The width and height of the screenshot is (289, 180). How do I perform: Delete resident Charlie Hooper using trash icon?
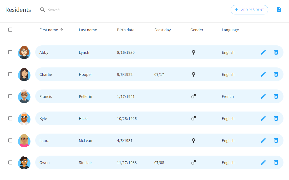[x=276, y=74]
